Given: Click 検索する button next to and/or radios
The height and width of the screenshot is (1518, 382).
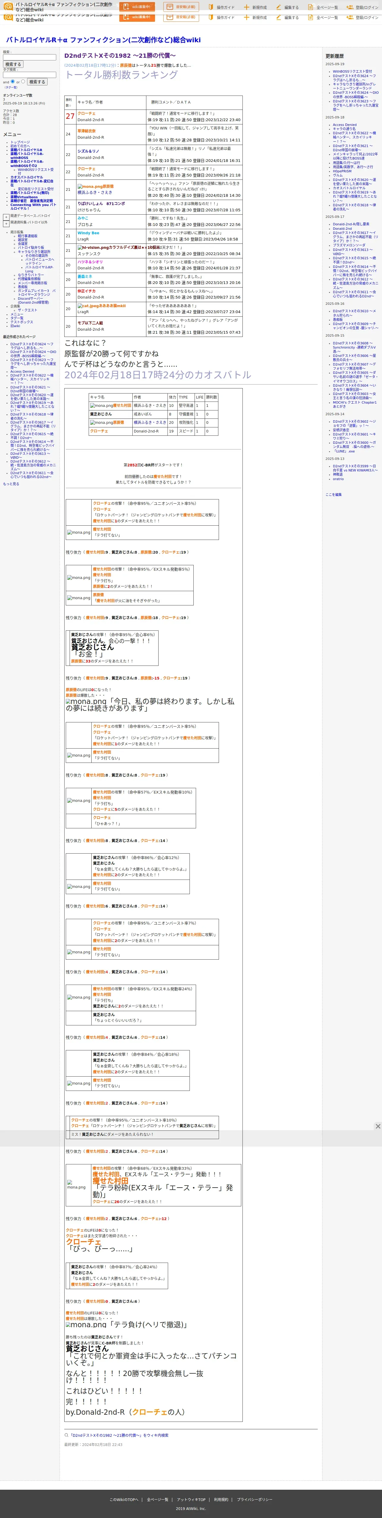Looking at the screenshot, I should [37, 82].
